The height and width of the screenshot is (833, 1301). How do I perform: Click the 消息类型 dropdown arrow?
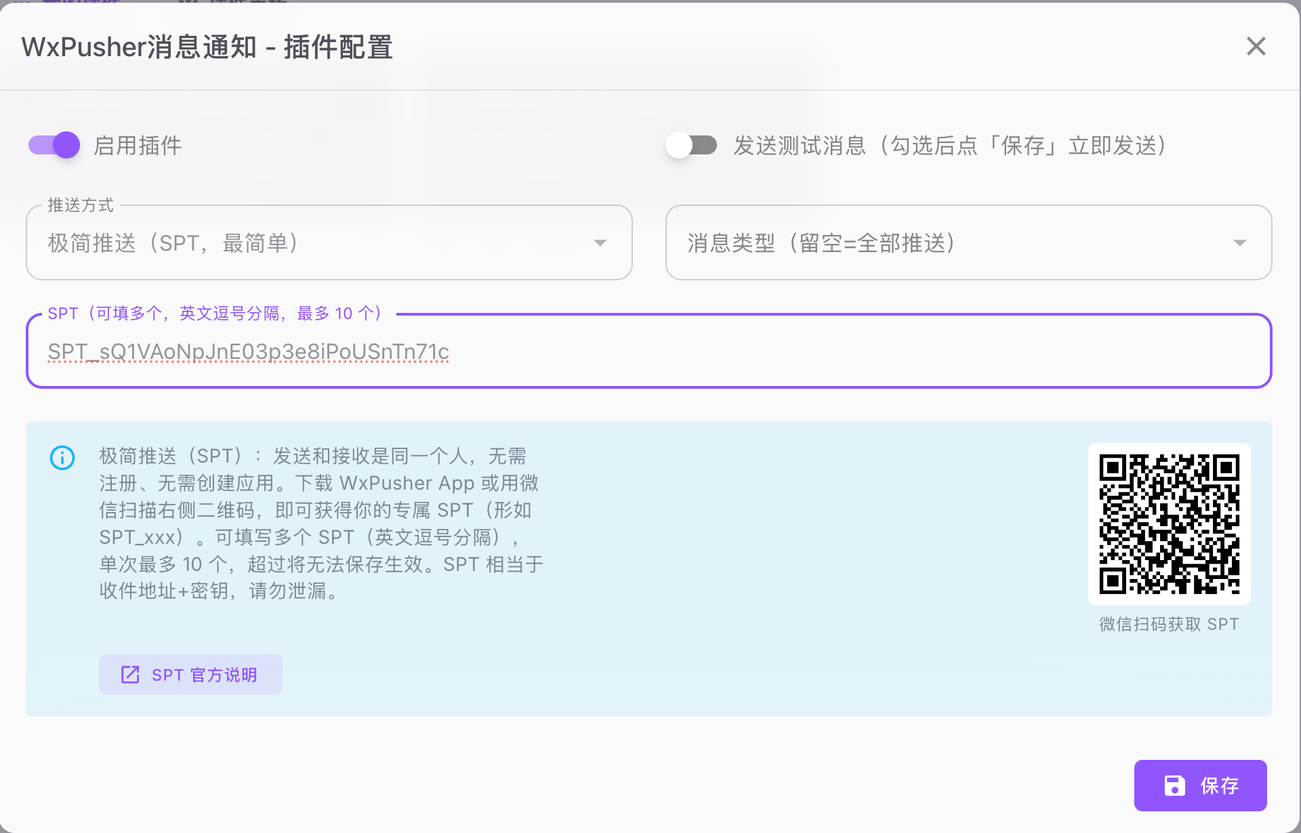click(1239, 243)
